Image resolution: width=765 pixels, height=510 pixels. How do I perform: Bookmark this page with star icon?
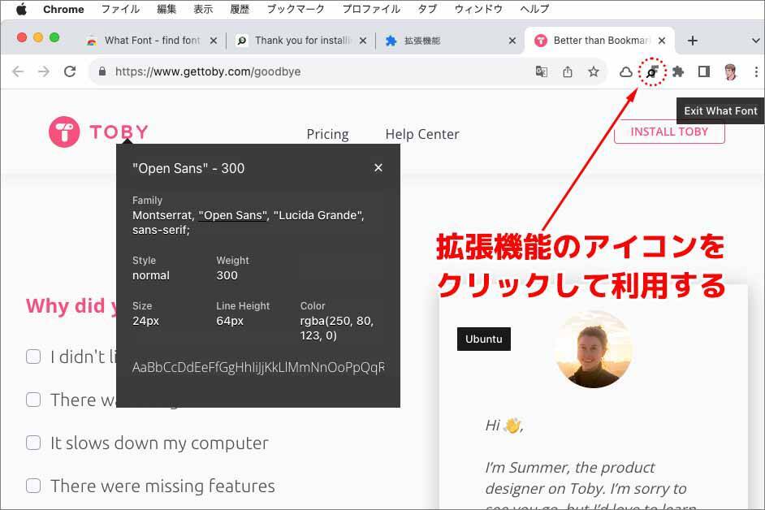point(594,71)
